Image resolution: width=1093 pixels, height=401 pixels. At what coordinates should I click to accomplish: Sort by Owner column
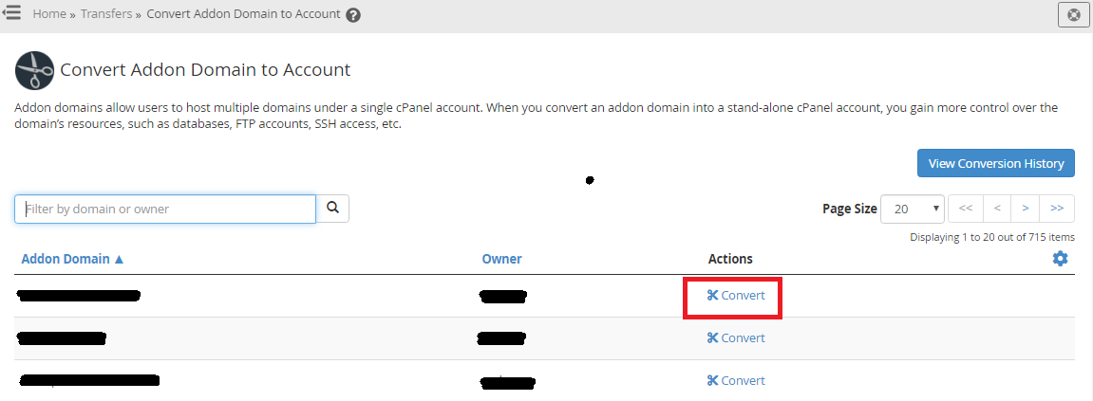point(502,259)
